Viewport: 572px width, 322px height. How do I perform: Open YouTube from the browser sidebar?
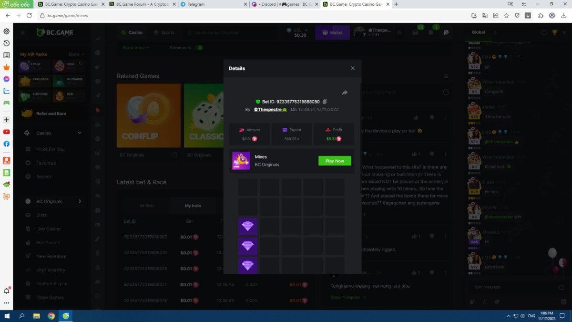coord(7,132)
